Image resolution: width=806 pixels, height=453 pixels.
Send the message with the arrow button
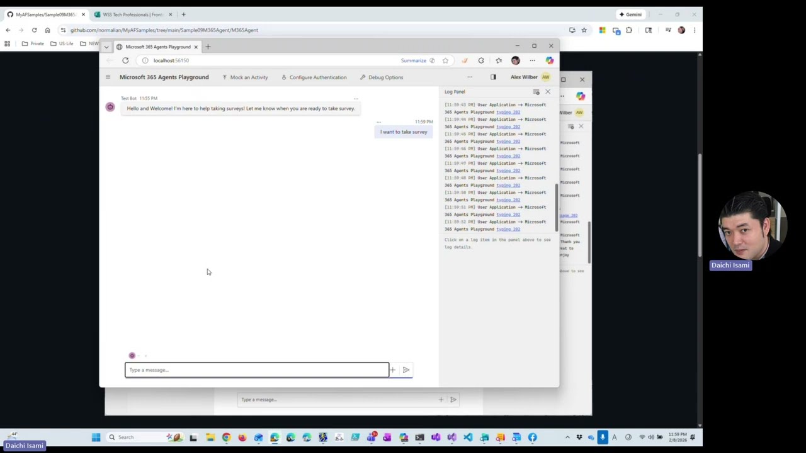(406, 370)
